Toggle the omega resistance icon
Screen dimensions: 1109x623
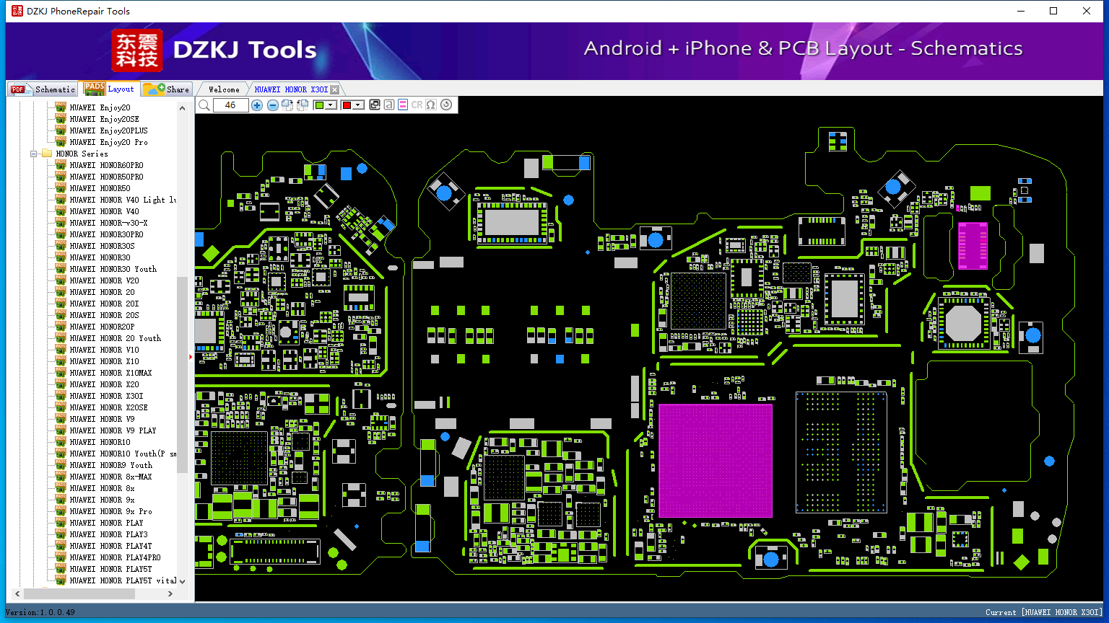[431, 105]
